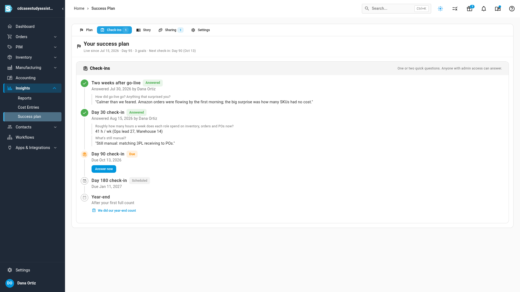Expand the Inventory menu chevron

point(55,57)
